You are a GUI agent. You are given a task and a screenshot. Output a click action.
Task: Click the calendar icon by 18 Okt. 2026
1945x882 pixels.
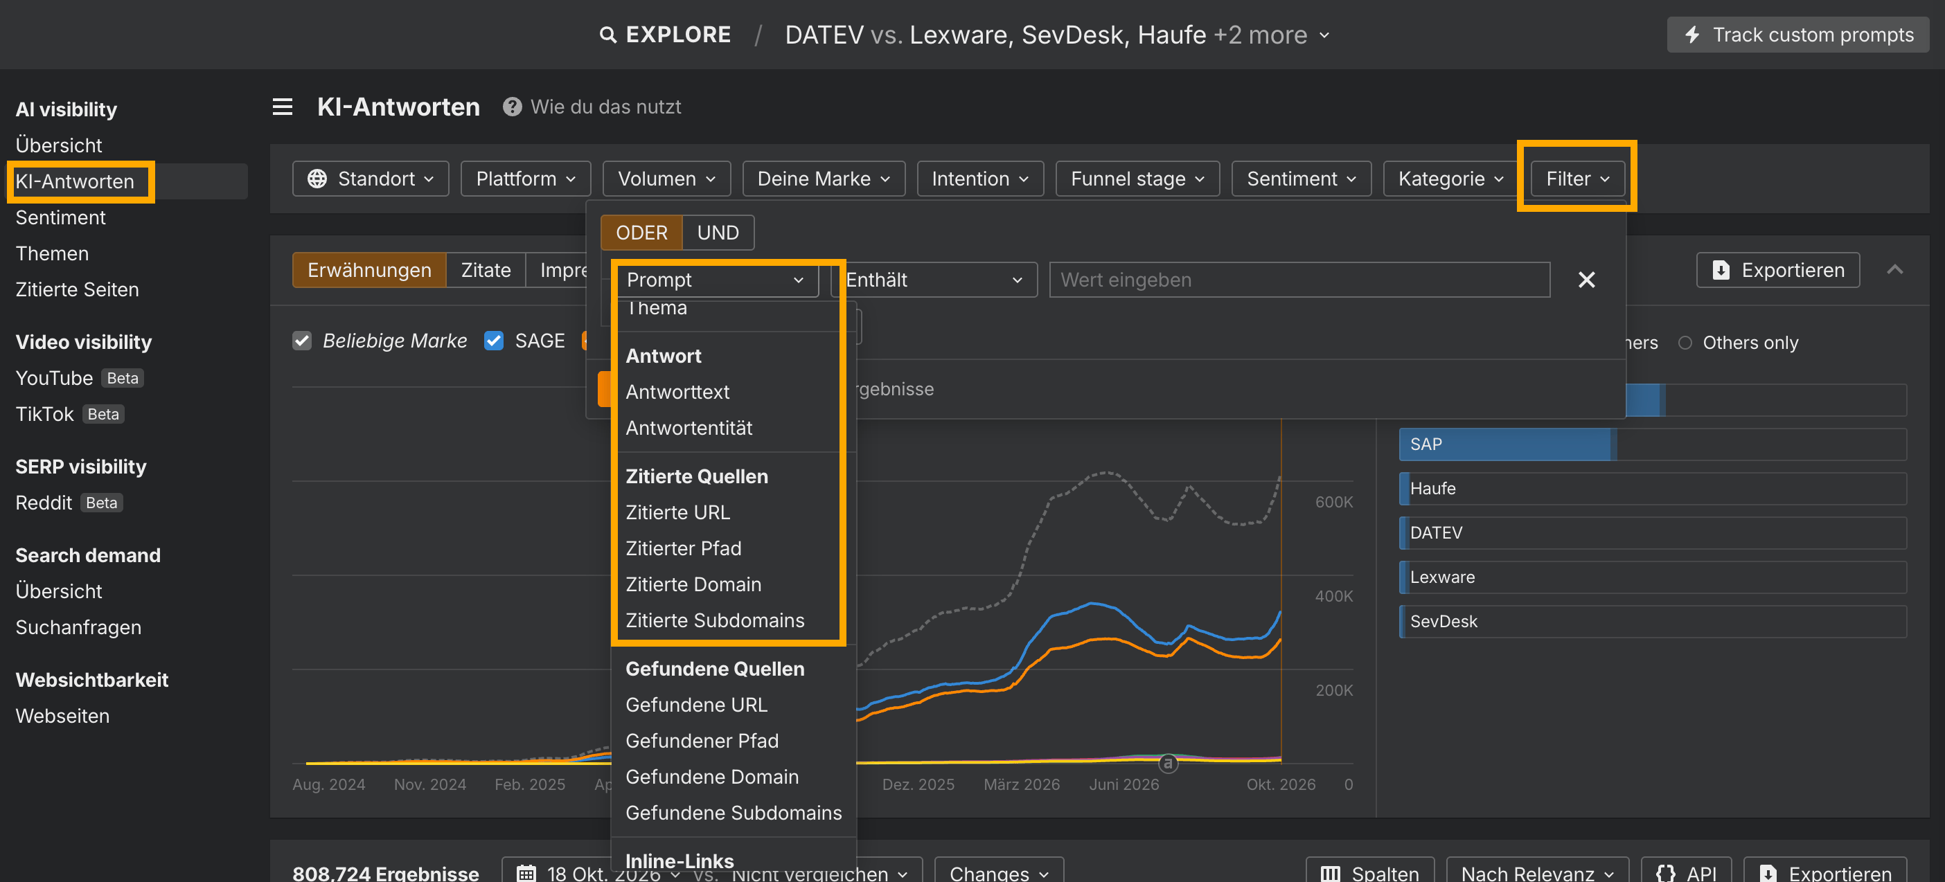coord(526,873)
